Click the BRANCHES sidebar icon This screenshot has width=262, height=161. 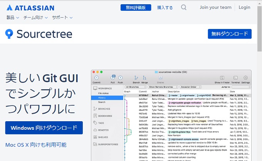click(x=95, y=108)
